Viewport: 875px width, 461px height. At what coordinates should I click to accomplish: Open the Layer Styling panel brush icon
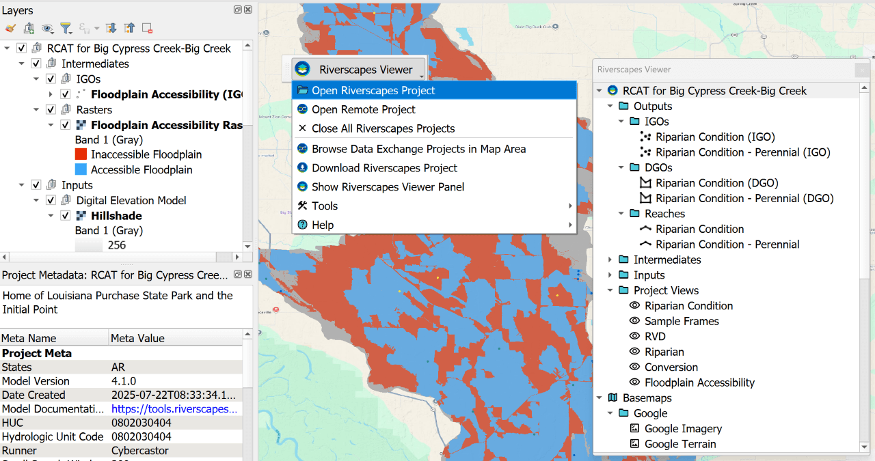click(10, 28)
